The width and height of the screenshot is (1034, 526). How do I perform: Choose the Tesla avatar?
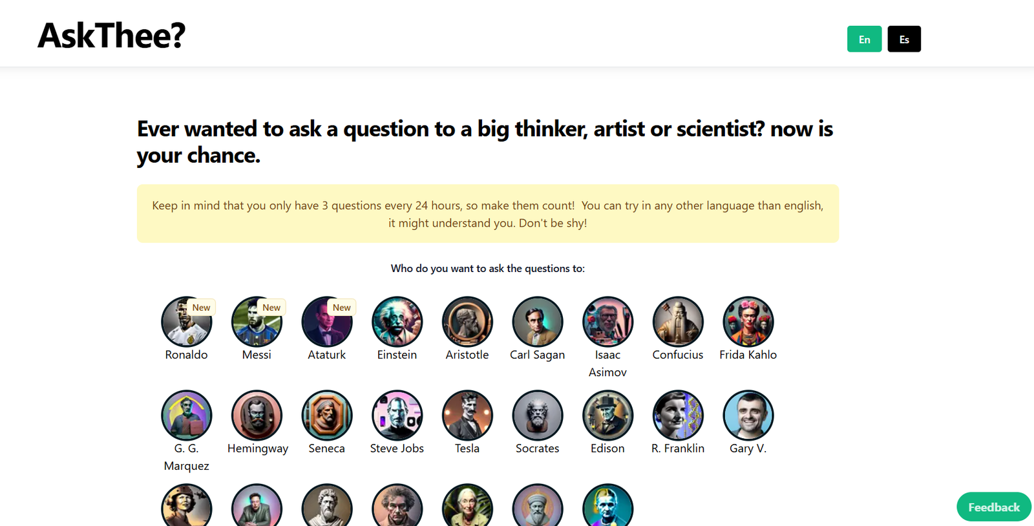point(467,416)
